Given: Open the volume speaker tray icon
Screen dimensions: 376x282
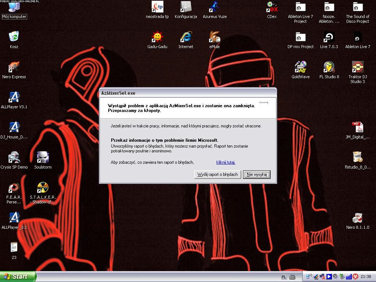Looking at the screenshot, I should tap(335, 277).
